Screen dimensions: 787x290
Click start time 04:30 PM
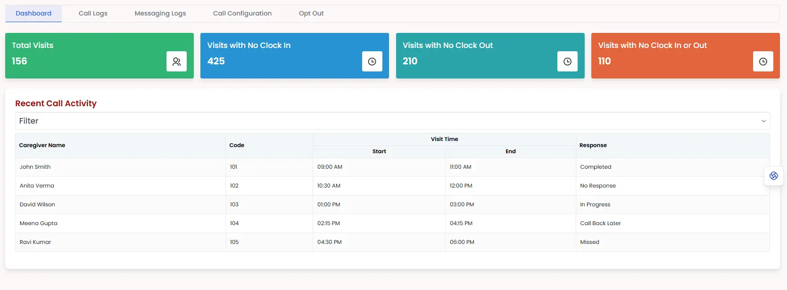pyautogui.click(x=329, y=242)
